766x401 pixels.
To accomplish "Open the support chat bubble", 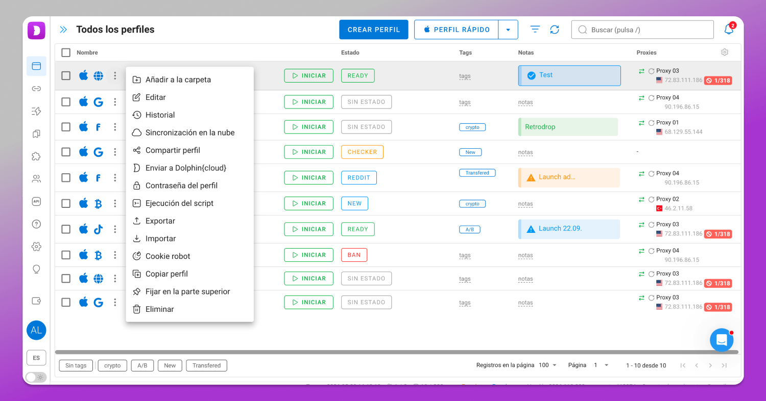I will (x=722, y=340).
